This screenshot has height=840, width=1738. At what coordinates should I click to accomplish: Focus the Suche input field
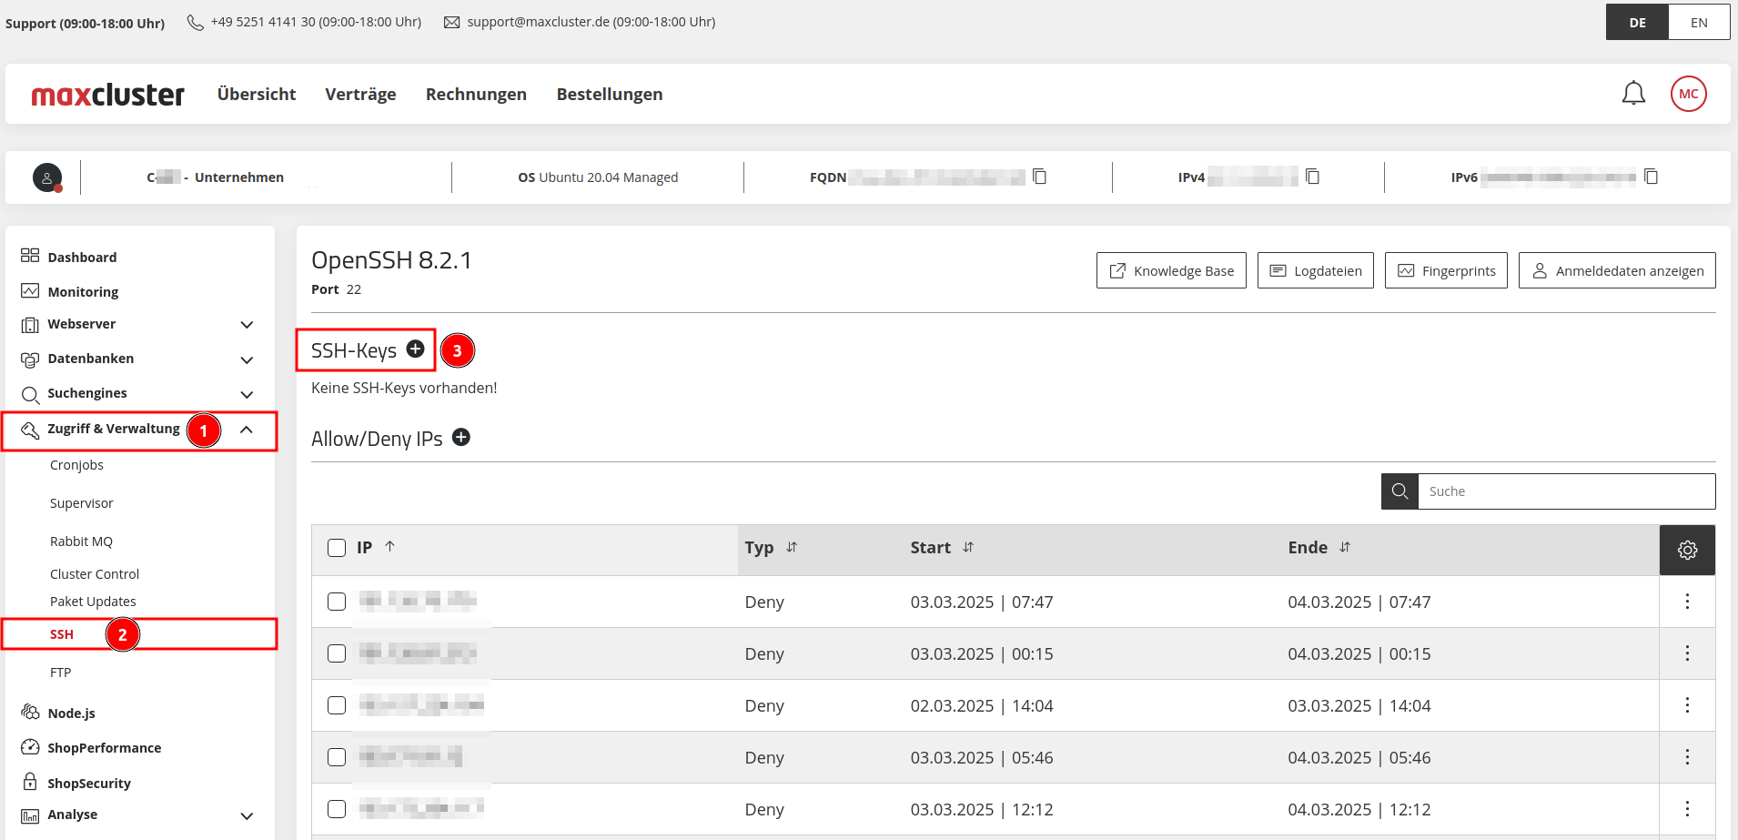click(x=1566, y=491)
